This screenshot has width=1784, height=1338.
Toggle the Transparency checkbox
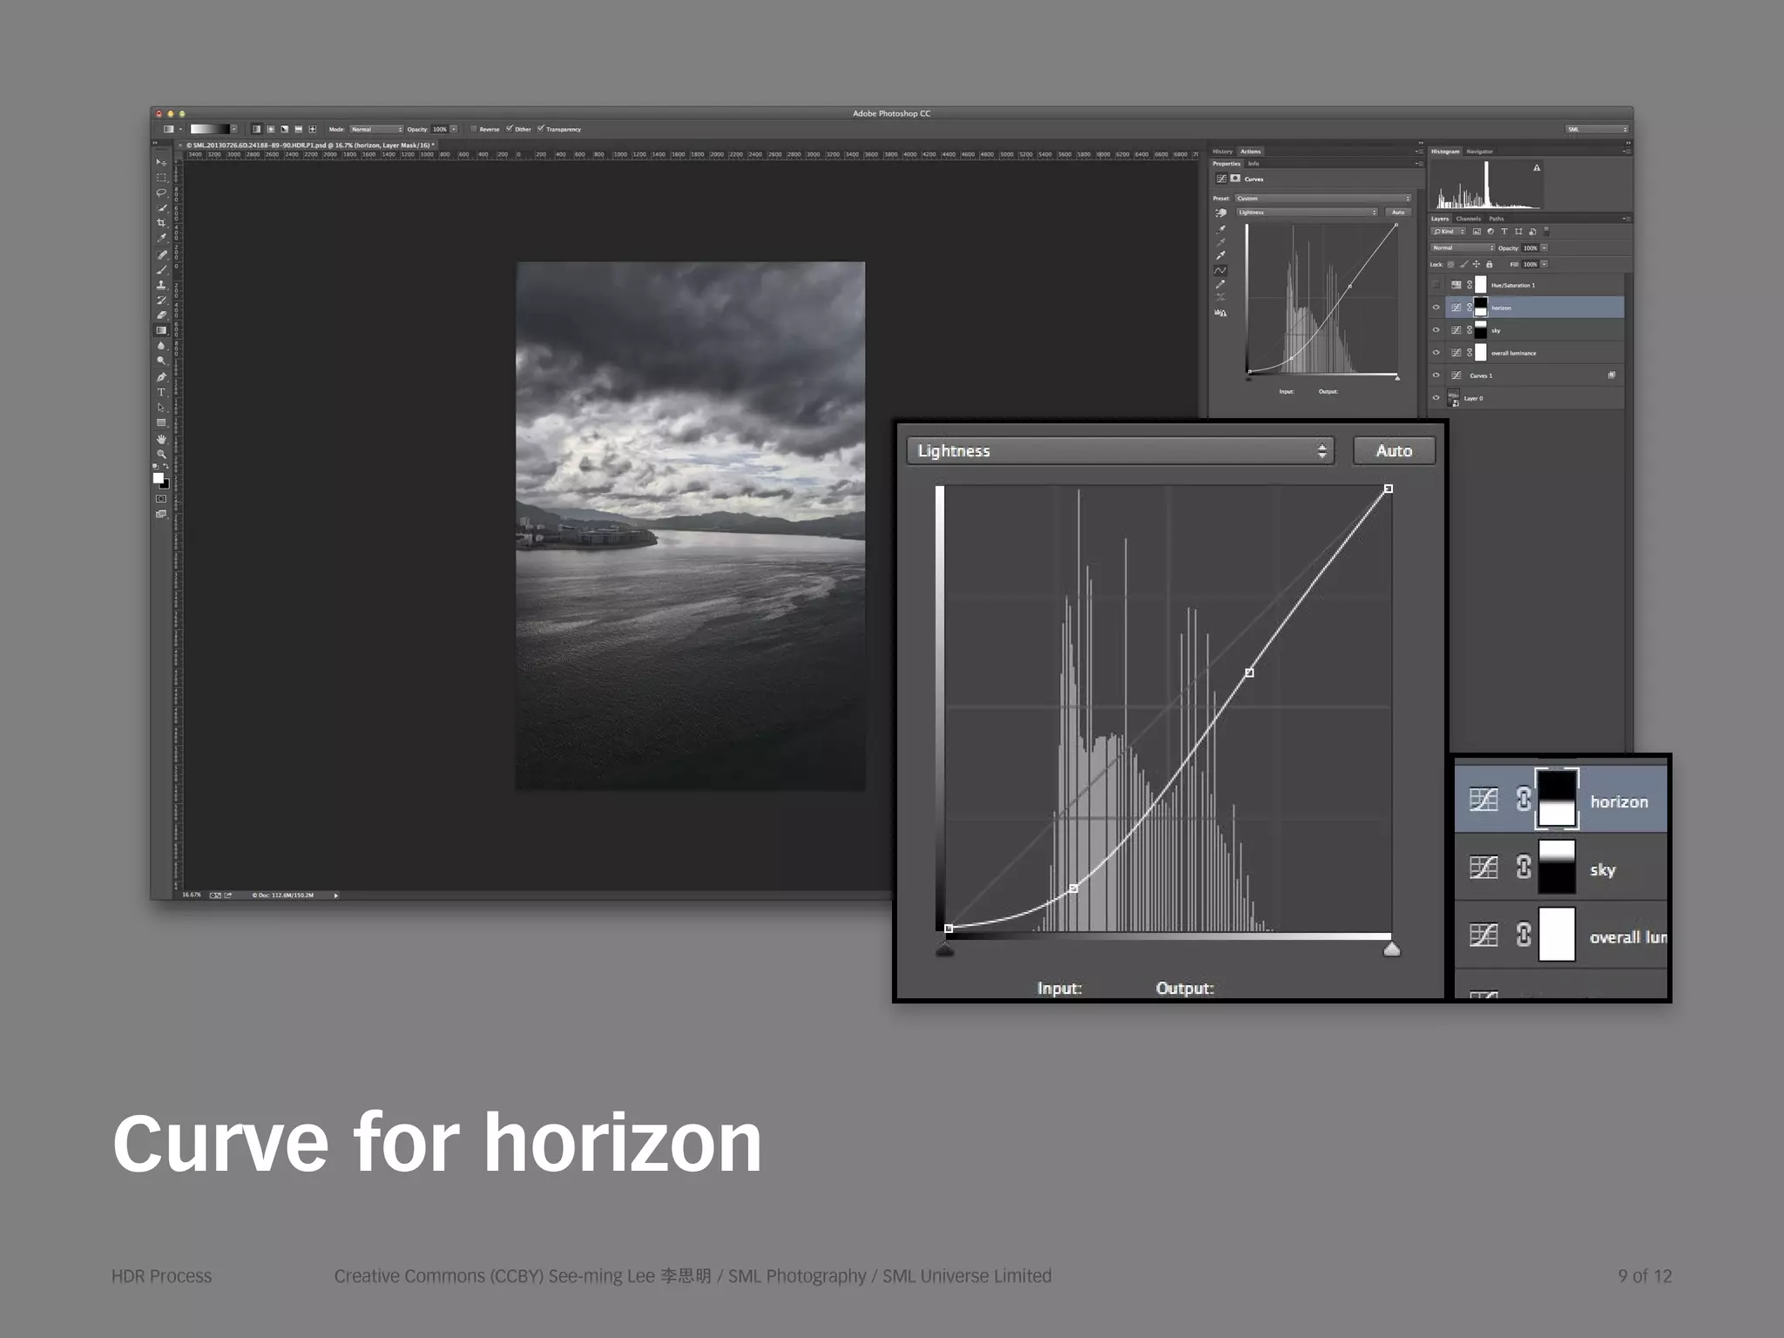(540, 129)
